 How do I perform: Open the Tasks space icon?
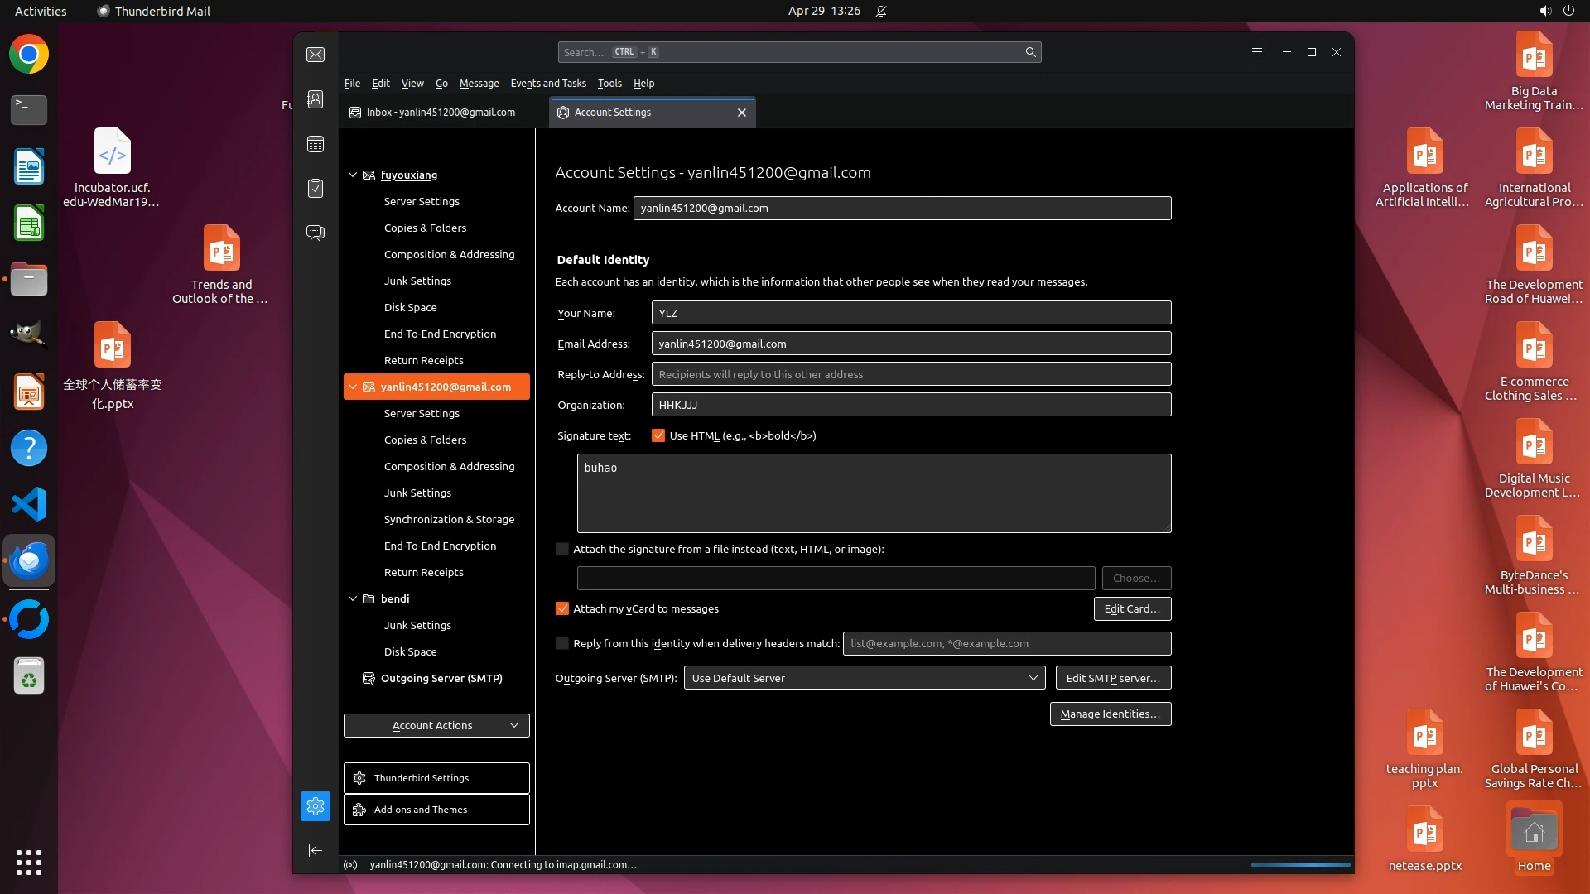pyautogui.click(x=316, y=189)
